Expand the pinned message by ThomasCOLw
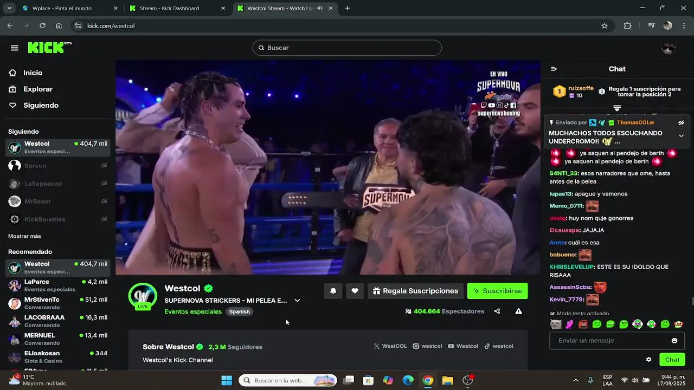The width and height of the screenshot is (694, 390). tap(681, 136)
